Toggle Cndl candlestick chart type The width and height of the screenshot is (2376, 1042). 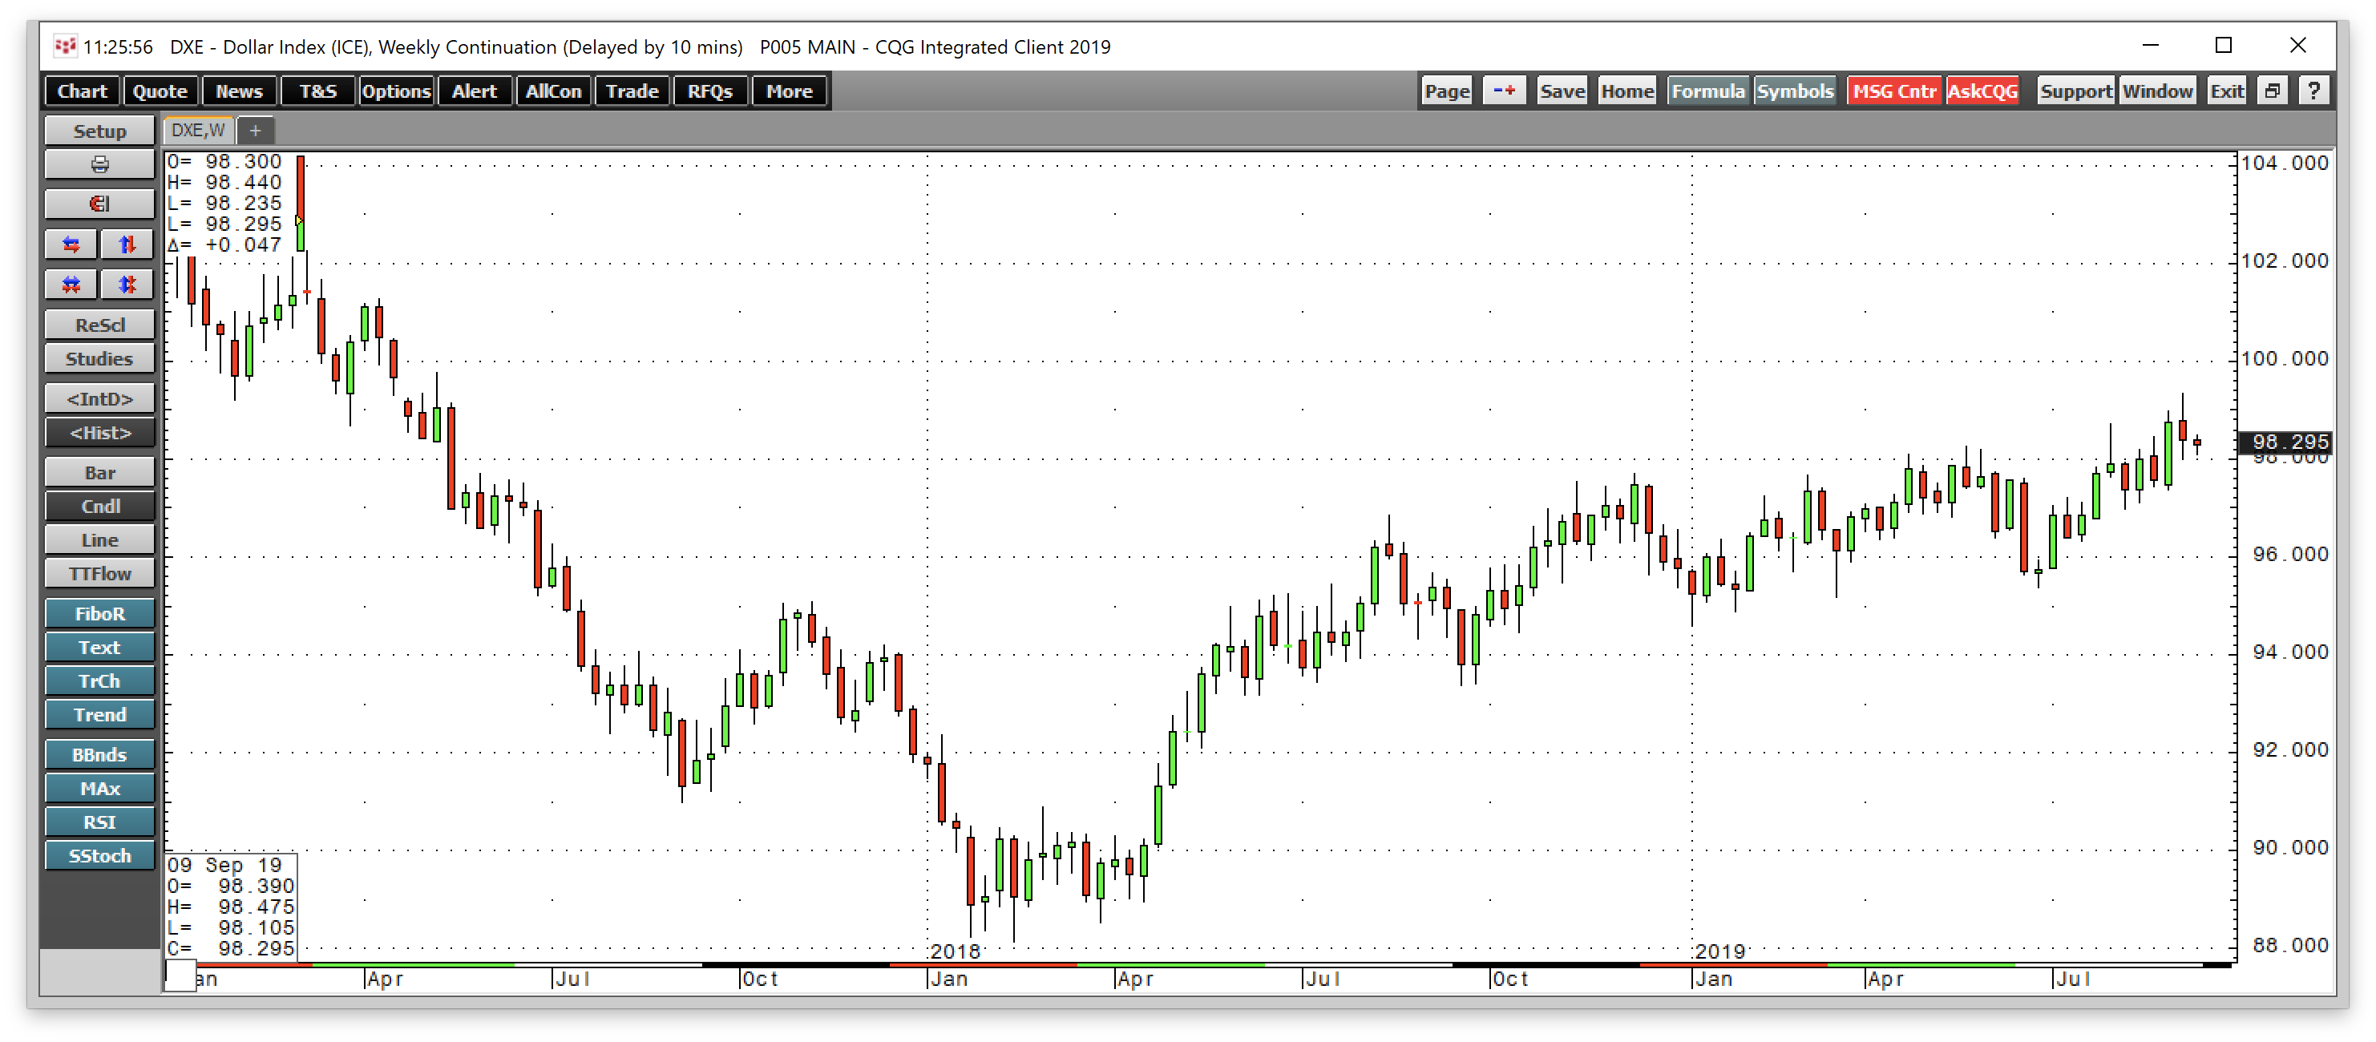click(x=99, y=507)
